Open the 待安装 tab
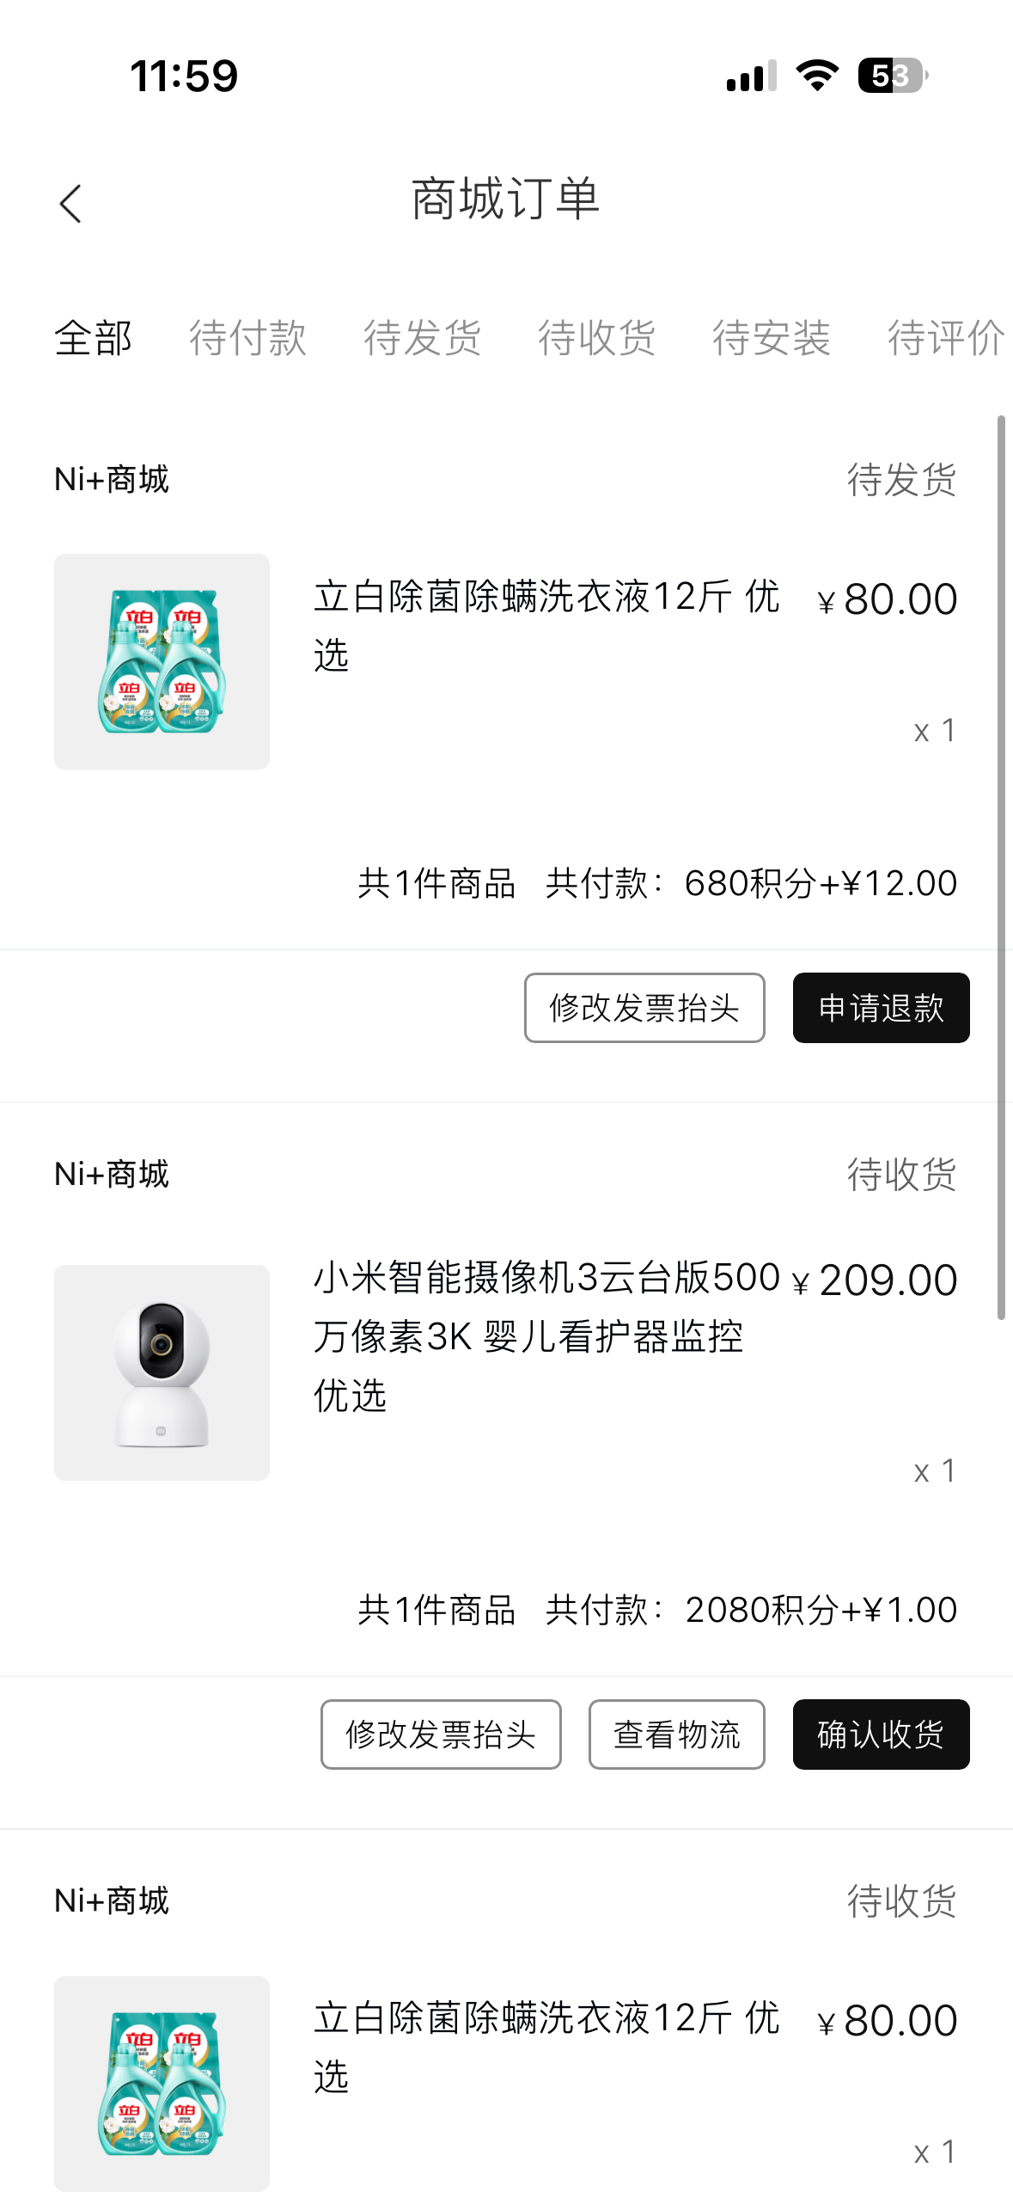This screenshot has height=2198, width=1013. [771, 337]
